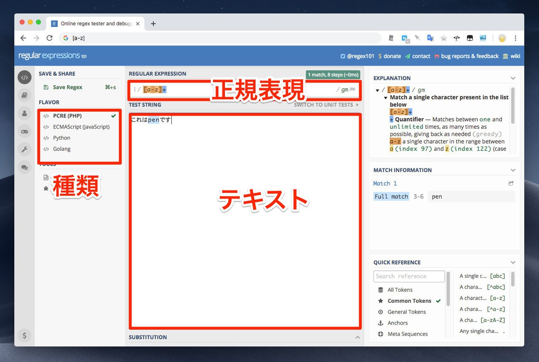
Task: Open the @regex101 Twitter link
Action: [x=357, y=56]
